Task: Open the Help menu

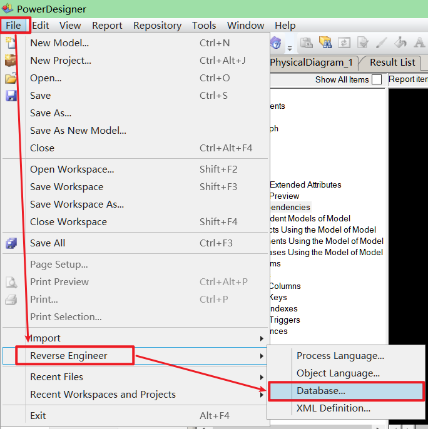Action: point(285,26)
